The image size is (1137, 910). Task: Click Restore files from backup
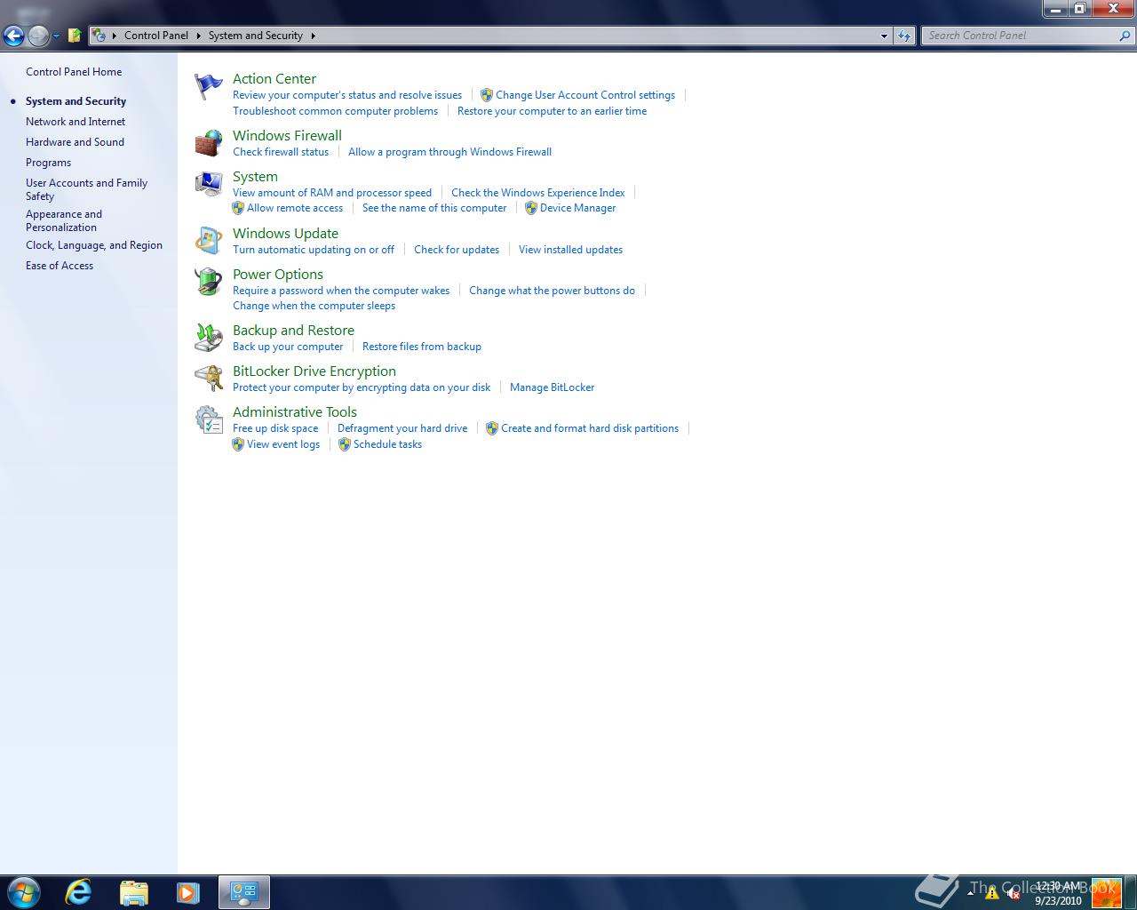[x=422, y=347]
